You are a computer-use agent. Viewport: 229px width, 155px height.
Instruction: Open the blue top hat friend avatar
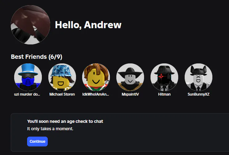click(28, 77)
